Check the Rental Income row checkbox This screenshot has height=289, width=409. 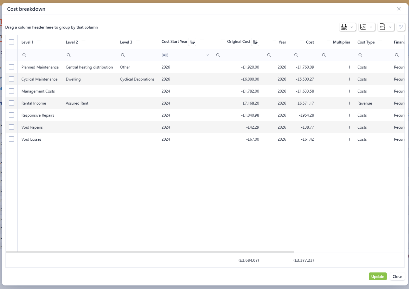click(x=11, y=103)
